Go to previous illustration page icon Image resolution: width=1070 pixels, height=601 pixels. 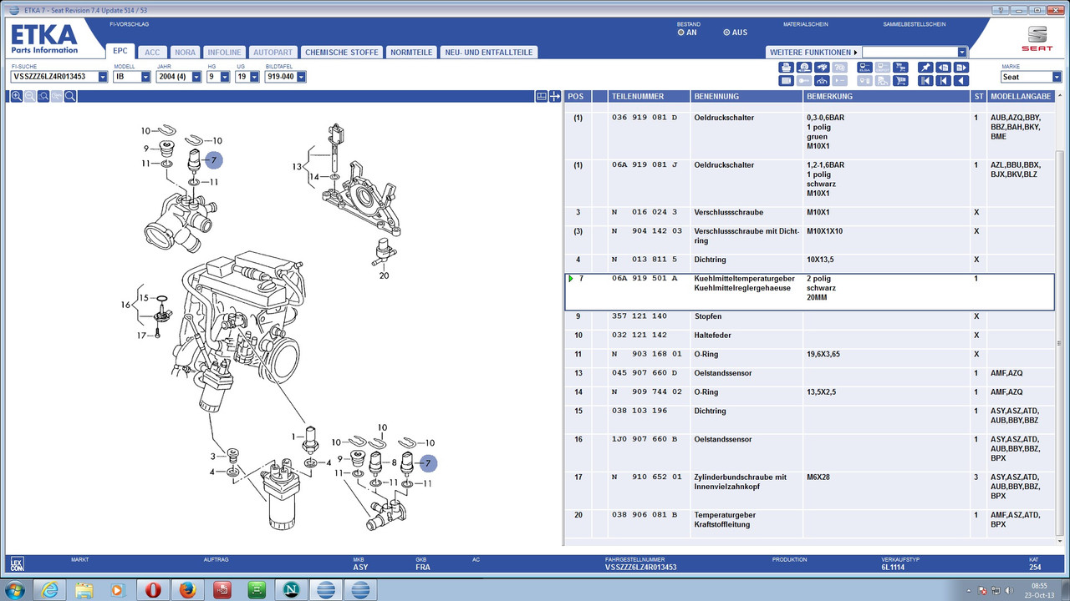(x=944, y=68)
